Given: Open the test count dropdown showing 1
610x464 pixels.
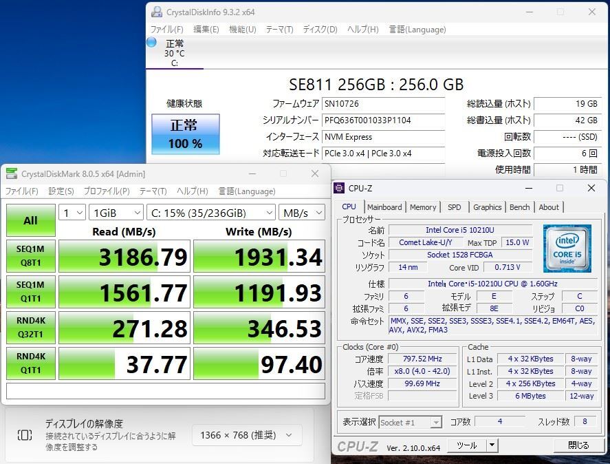Looking at the screenshot, I should (72, 213).
